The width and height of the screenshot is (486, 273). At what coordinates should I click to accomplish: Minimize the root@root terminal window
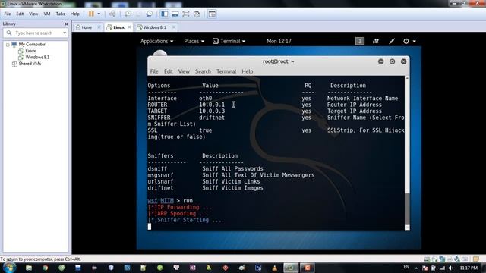coord(381,61)
